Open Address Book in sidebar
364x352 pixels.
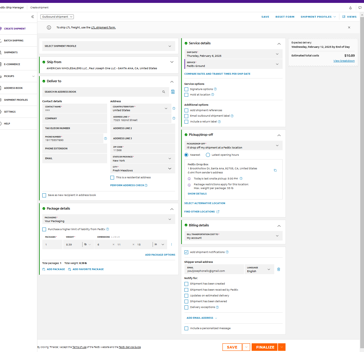coord(13,88)
